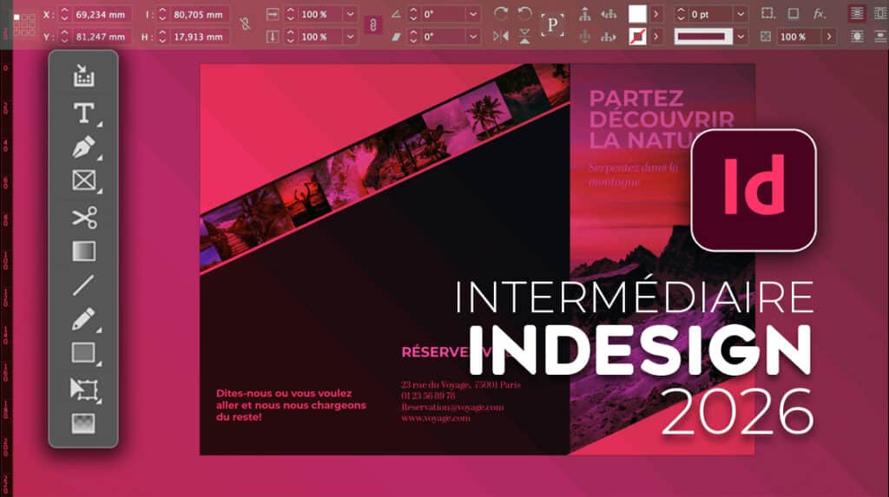This screenshot has height=497, width=889.
Task: Select the Rectangle Frame tool
Action: click(84, 180)
